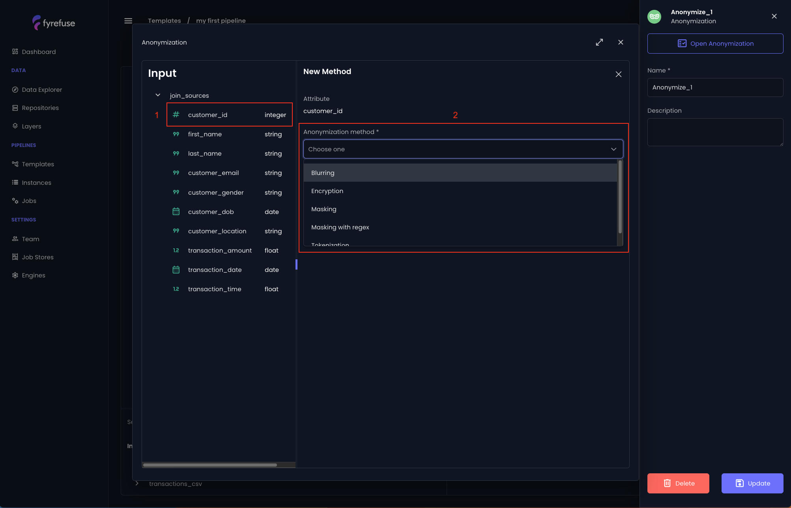Close the Anonymization dialog
The image size is (791, 508).
pyautogui.click(x=621, y=42)
